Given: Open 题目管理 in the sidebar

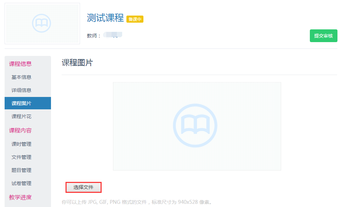Looking at the screenshot, I should coord(21,170).
